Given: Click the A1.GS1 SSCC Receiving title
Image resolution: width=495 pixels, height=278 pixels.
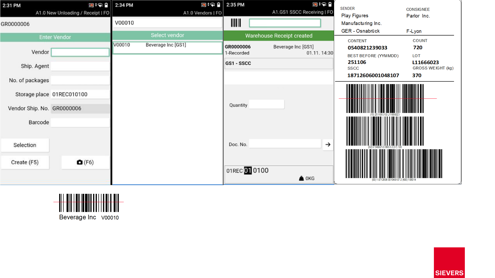Looking at the screenshot, I should tap(303, 12).
